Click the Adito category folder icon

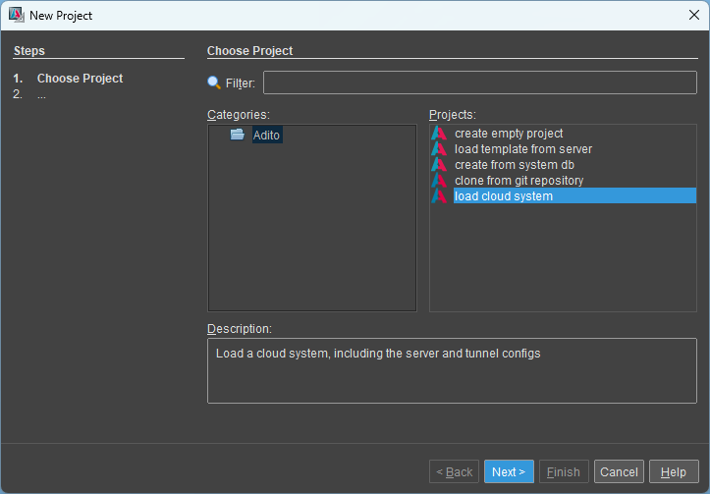(238, 135)
